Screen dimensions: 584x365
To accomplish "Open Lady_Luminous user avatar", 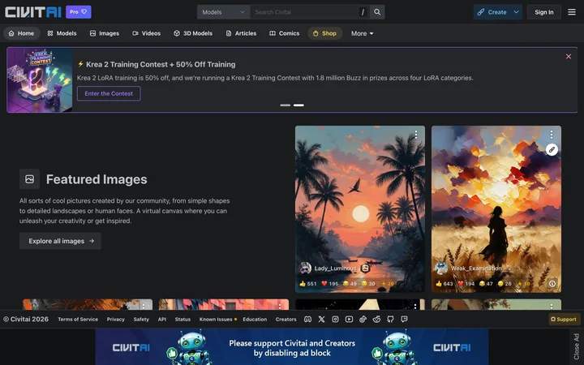I will point(305,268).
